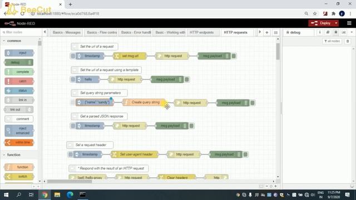Image resolution: width=356 pixels, height=200 pixels.
Task: Toggle debug button in request header flow
Action: (x=245, y=154)
